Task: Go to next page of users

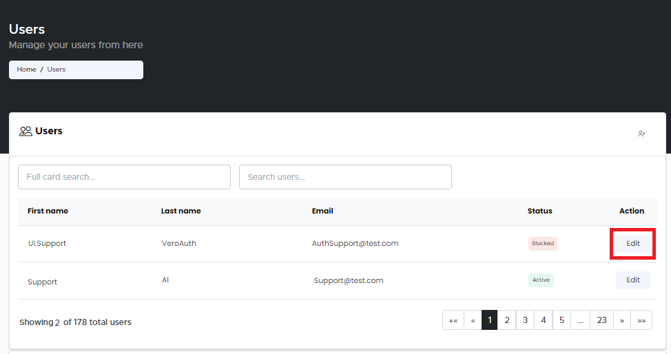Action: click(x=622, y=320)
